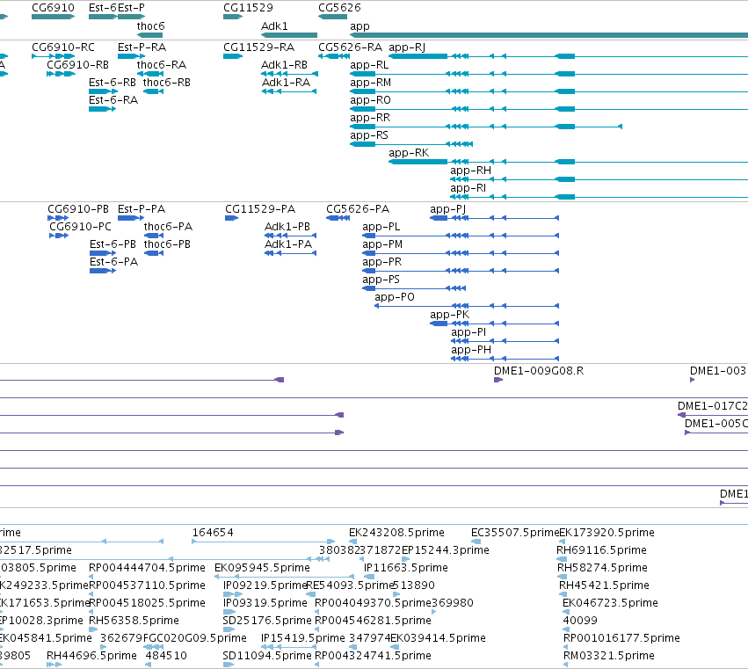Click RP004444704.5prime EST label

(147, 568)
